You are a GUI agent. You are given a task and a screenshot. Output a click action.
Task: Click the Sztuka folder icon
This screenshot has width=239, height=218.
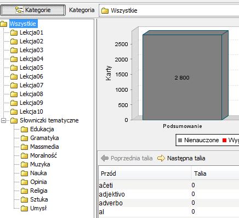24,200
